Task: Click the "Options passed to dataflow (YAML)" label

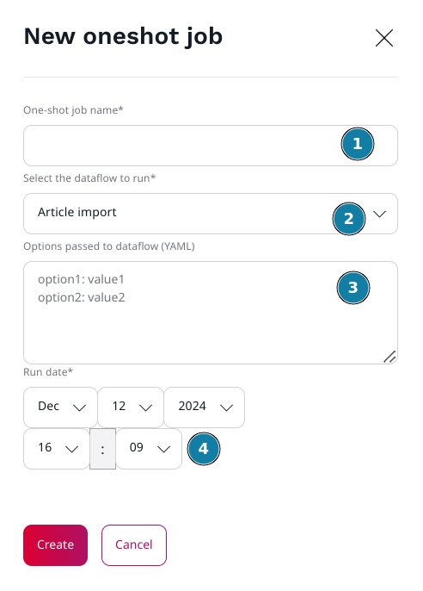Action: 109,246
